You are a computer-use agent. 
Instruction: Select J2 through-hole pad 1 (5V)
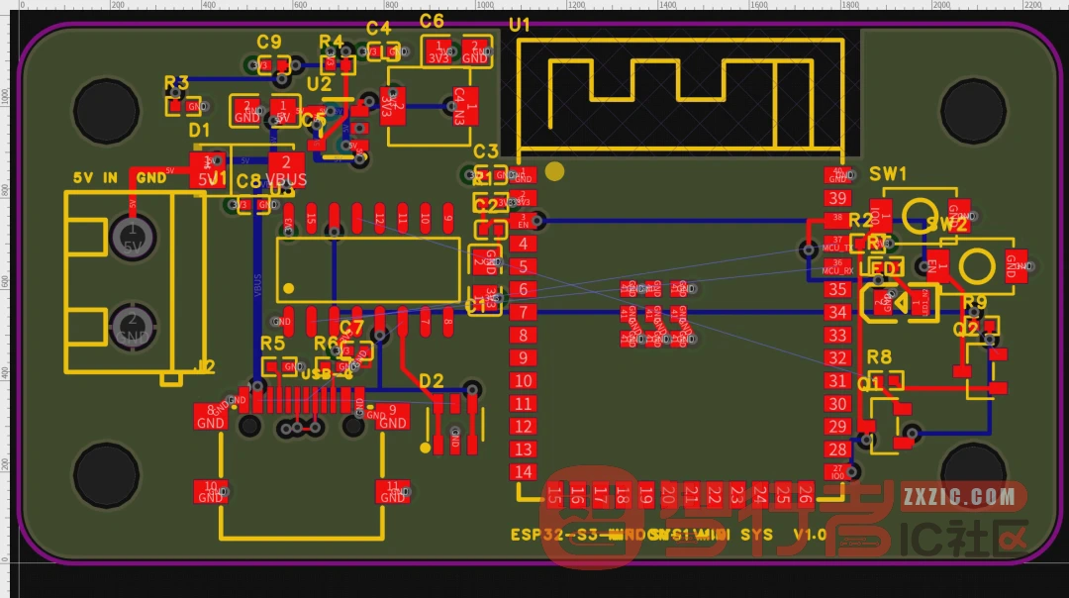pyautogui.click(x=133, y=238)
